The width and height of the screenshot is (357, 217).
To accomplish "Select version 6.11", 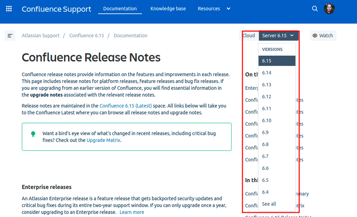I will (277, 108).
